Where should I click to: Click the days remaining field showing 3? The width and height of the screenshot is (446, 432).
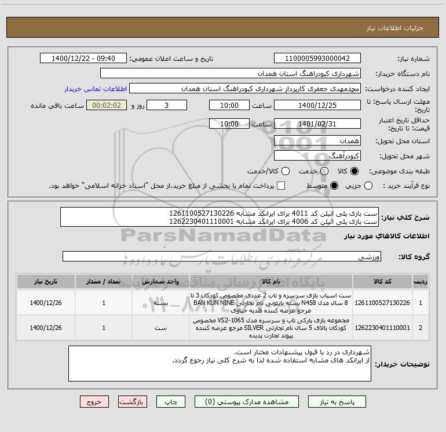[x=167, y=105]
